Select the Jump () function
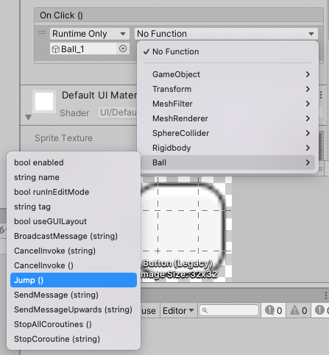Screen dimensions: 329x355 tap(74, 280)
